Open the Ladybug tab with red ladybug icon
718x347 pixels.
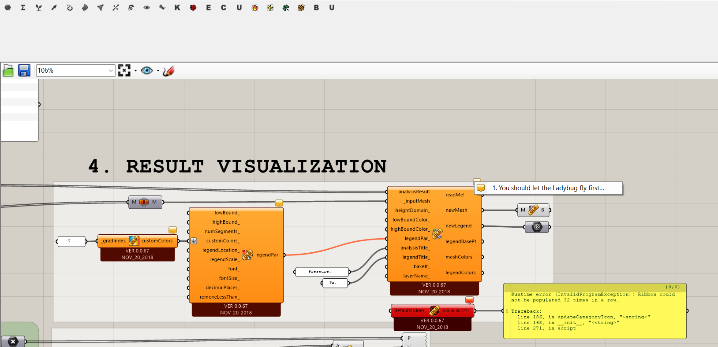pyautogui.click(x=193, y=7)
